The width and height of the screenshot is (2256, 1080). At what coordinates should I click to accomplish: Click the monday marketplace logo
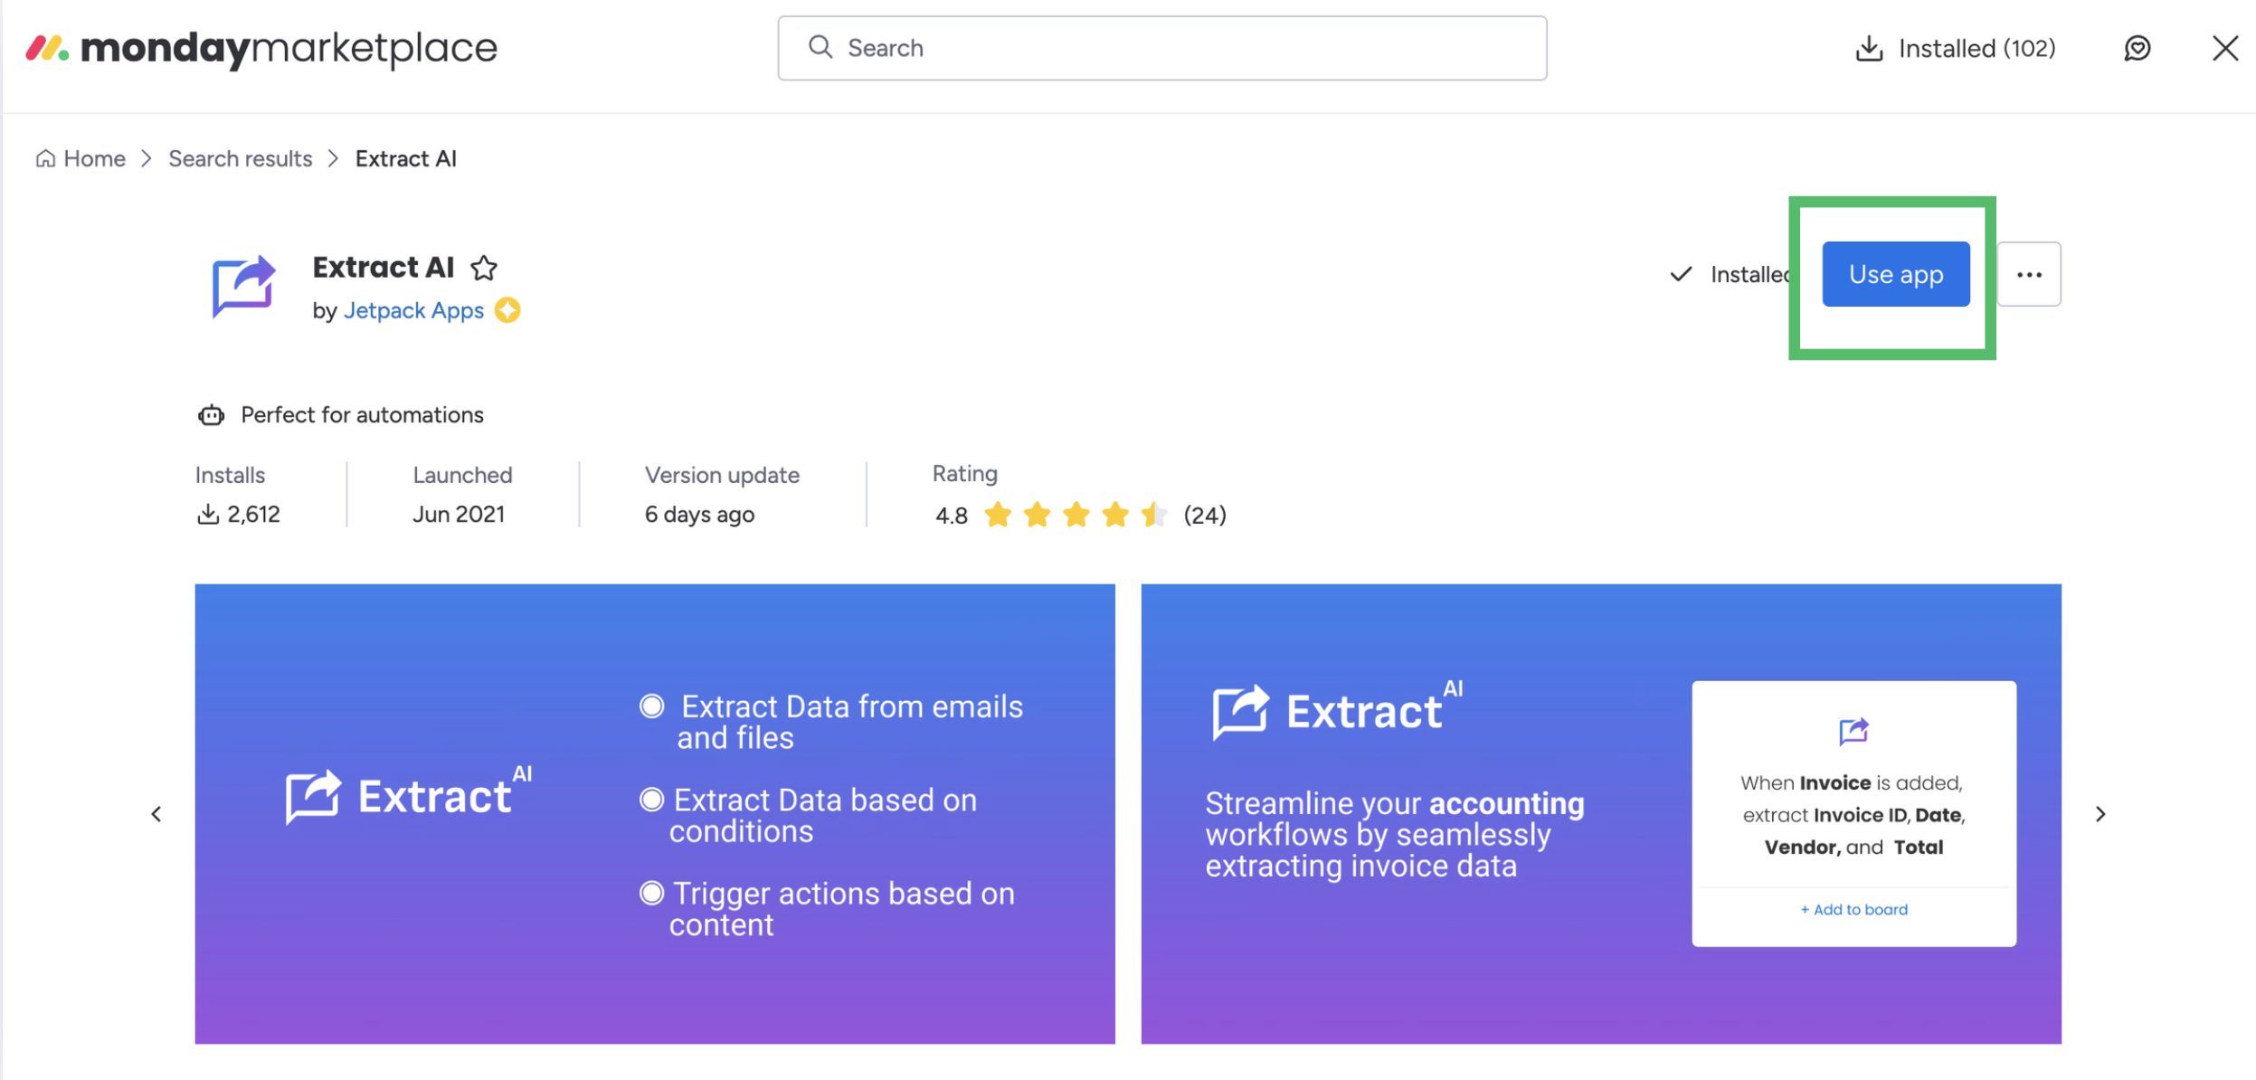click(261, 48)
